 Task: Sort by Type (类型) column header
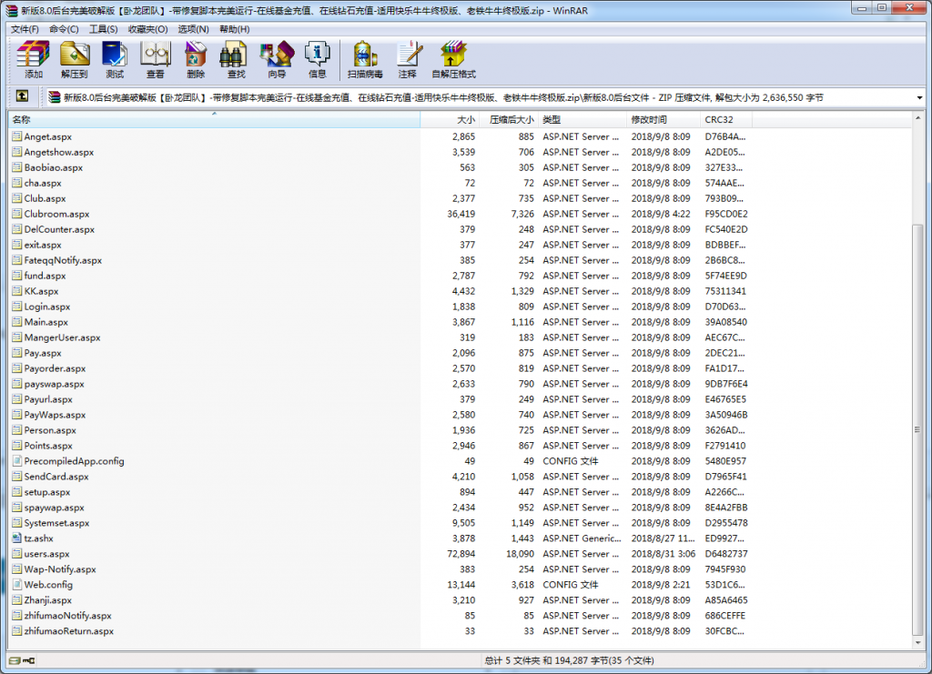pos(582,120)
